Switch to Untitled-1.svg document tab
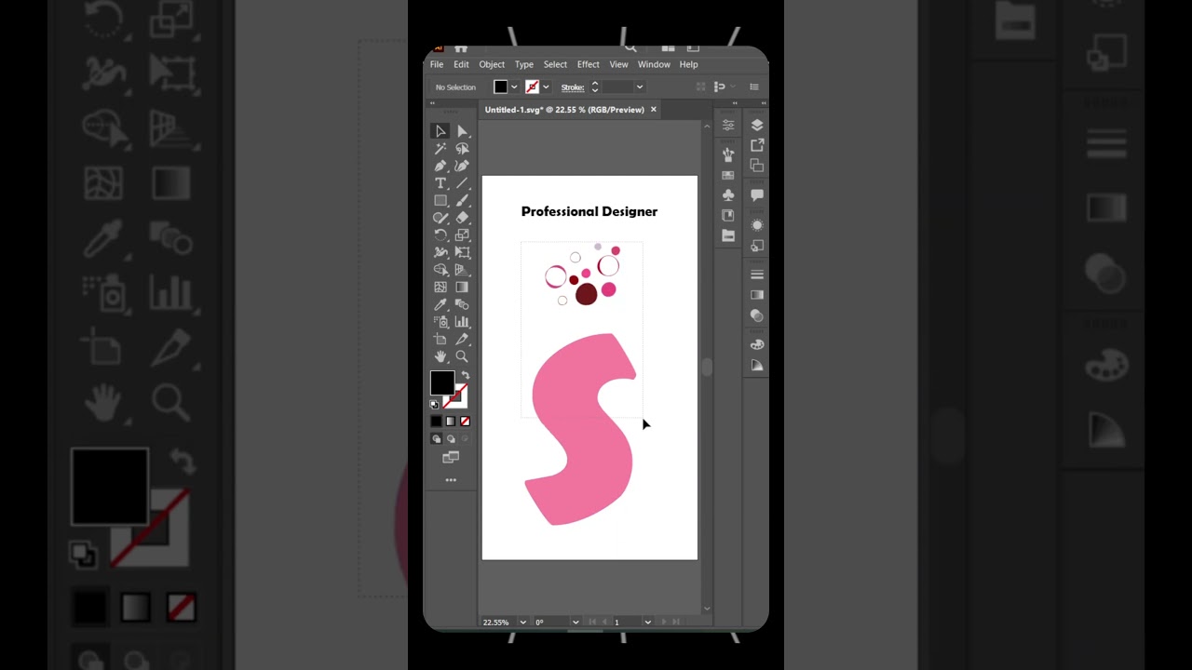This screenshot has width=1192, height=670. click(564, 110)
